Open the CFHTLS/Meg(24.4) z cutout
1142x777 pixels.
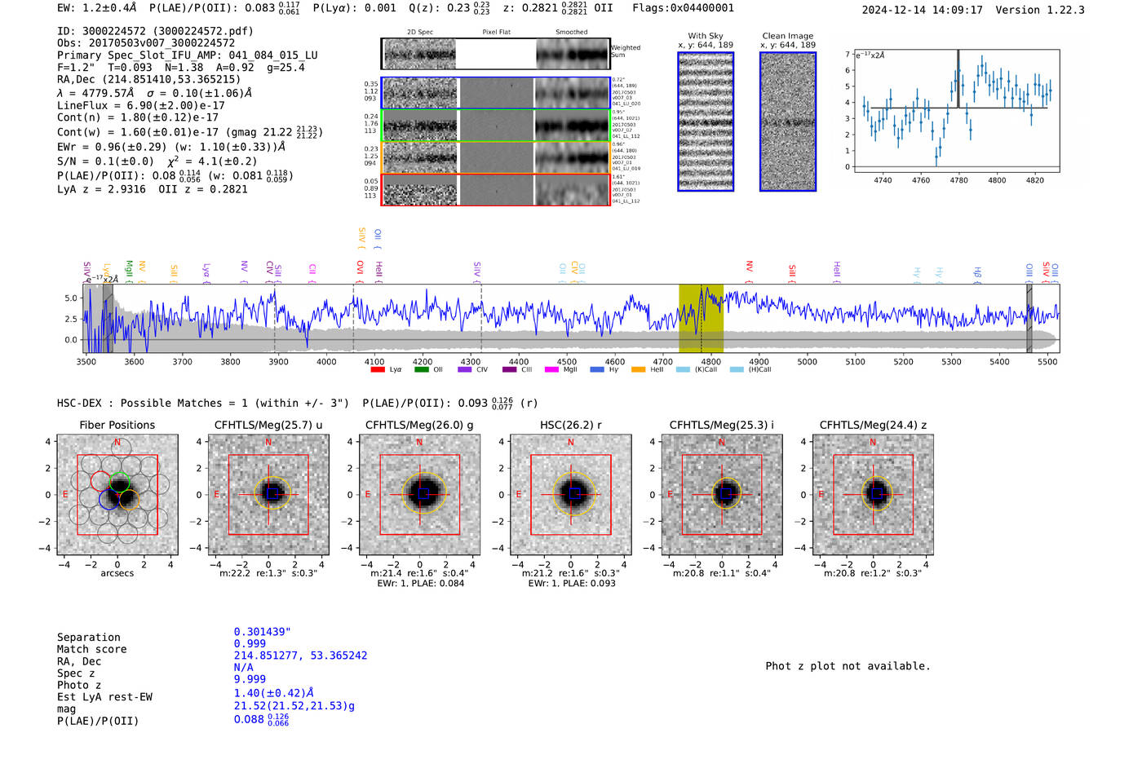[873, 495]
